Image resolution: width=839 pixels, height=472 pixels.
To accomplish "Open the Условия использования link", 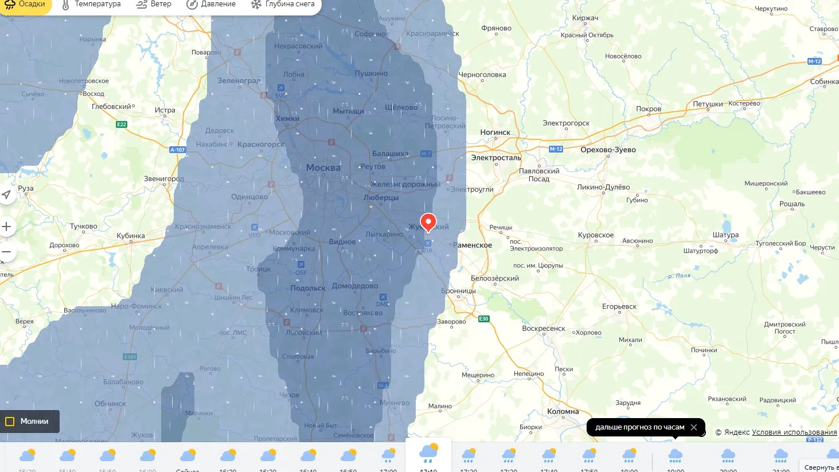I will 794,432.
